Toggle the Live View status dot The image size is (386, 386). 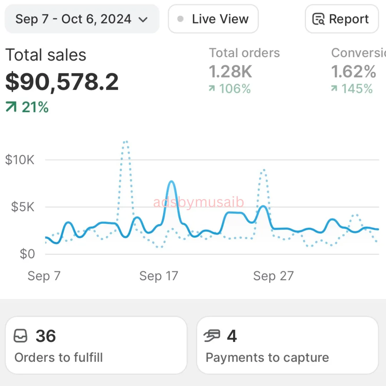(x=180, y=19)
